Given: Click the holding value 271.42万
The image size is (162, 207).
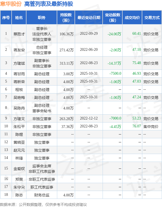Looking at the screenshot, I should click(x=66, y=50).
